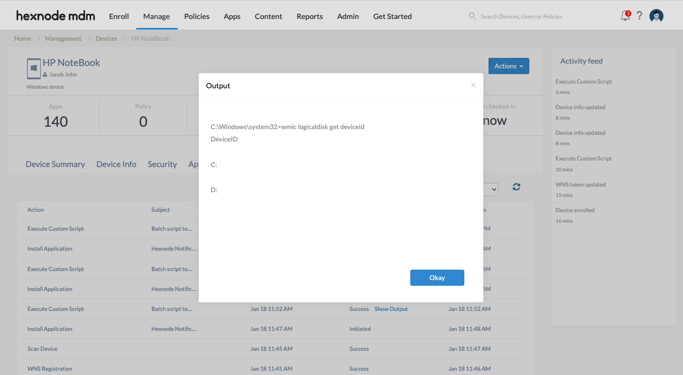Open the Actions dropdown button
Viewport: 683px width, 375px height.
(x=508, y=66)
